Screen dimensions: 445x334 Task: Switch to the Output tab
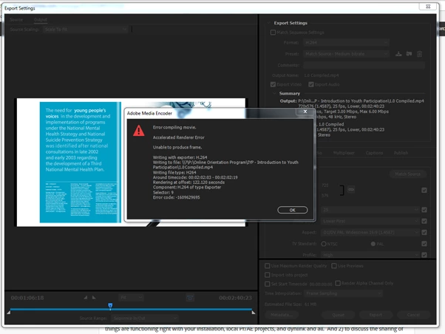point(41,19)
